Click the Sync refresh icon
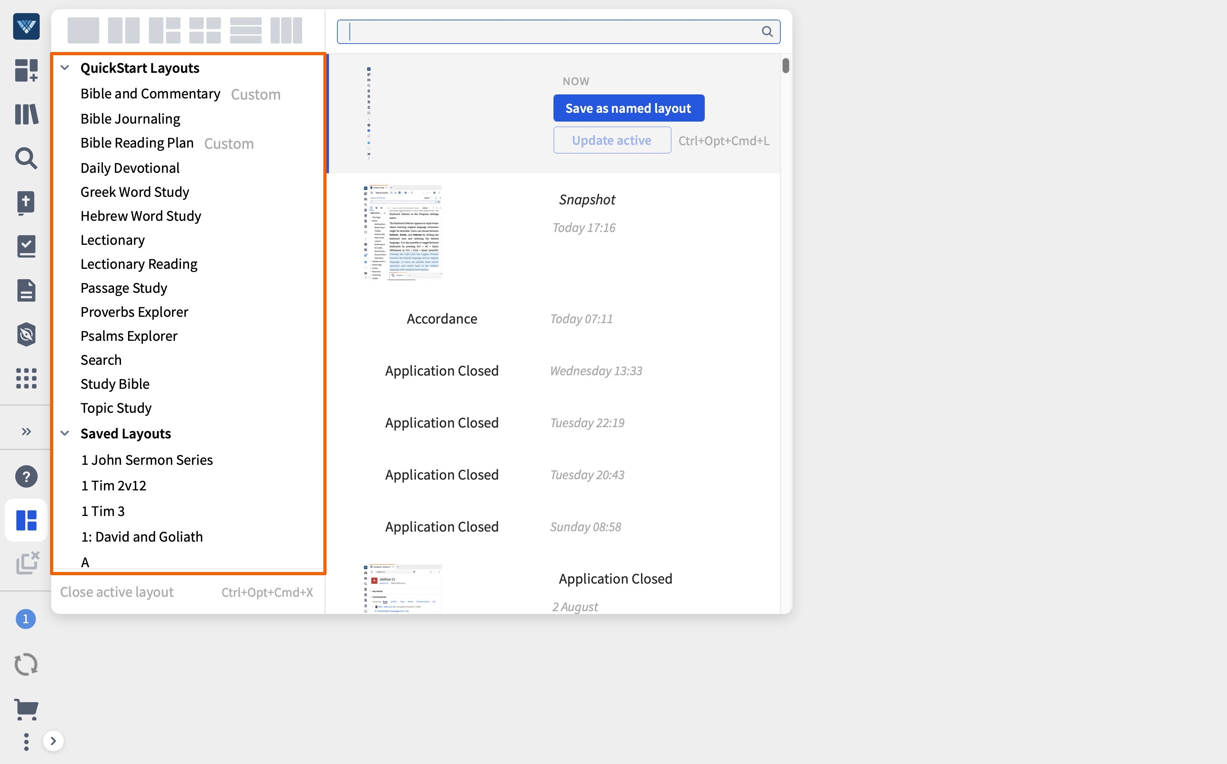1227x764 pixels. (x=26, y=664)
